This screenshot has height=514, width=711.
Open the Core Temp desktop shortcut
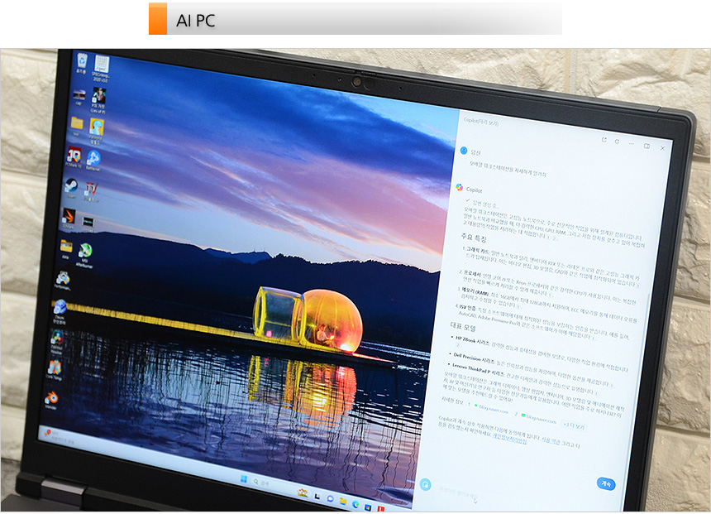[x=54, y=369]
